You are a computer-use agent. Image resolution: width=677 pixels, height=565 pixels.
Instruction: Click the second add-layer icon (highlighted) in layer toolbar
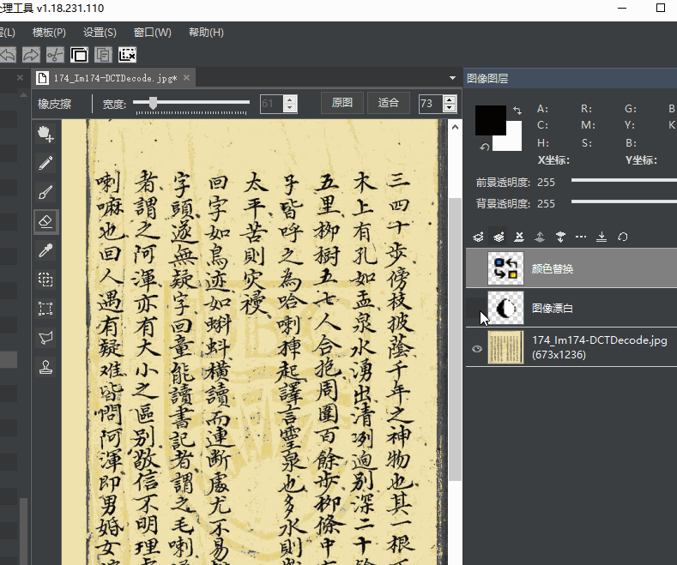[x=499, y=237]
